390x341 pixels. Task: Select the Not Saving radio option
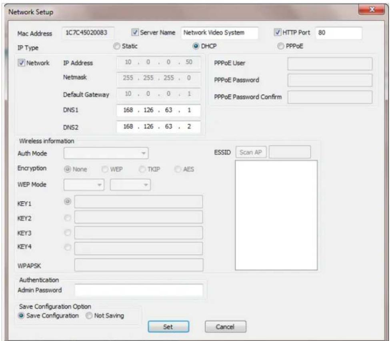(89, 316)
